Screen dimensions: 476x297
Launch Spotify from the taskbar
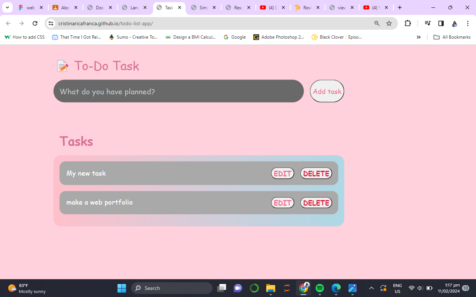coord(319,288)
